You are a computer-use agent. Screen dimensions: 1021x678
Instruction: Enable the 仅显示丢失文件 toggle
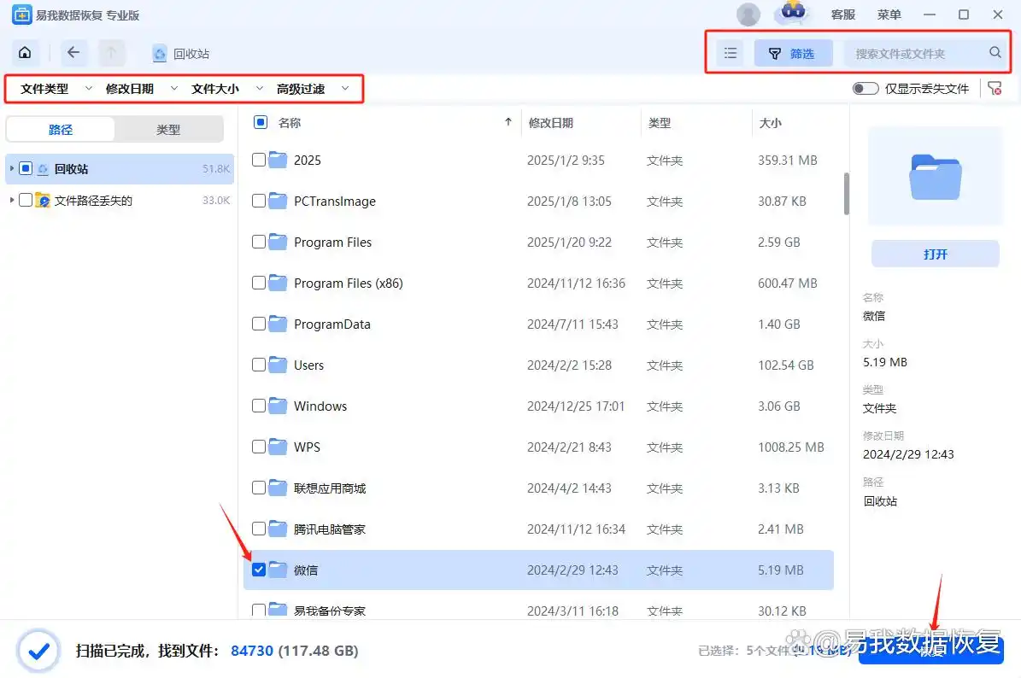(x=866, y=88)
